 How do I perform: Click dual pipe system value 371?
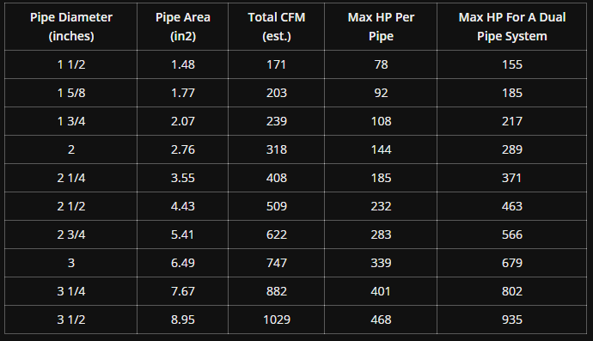click(x=512, y=178)
